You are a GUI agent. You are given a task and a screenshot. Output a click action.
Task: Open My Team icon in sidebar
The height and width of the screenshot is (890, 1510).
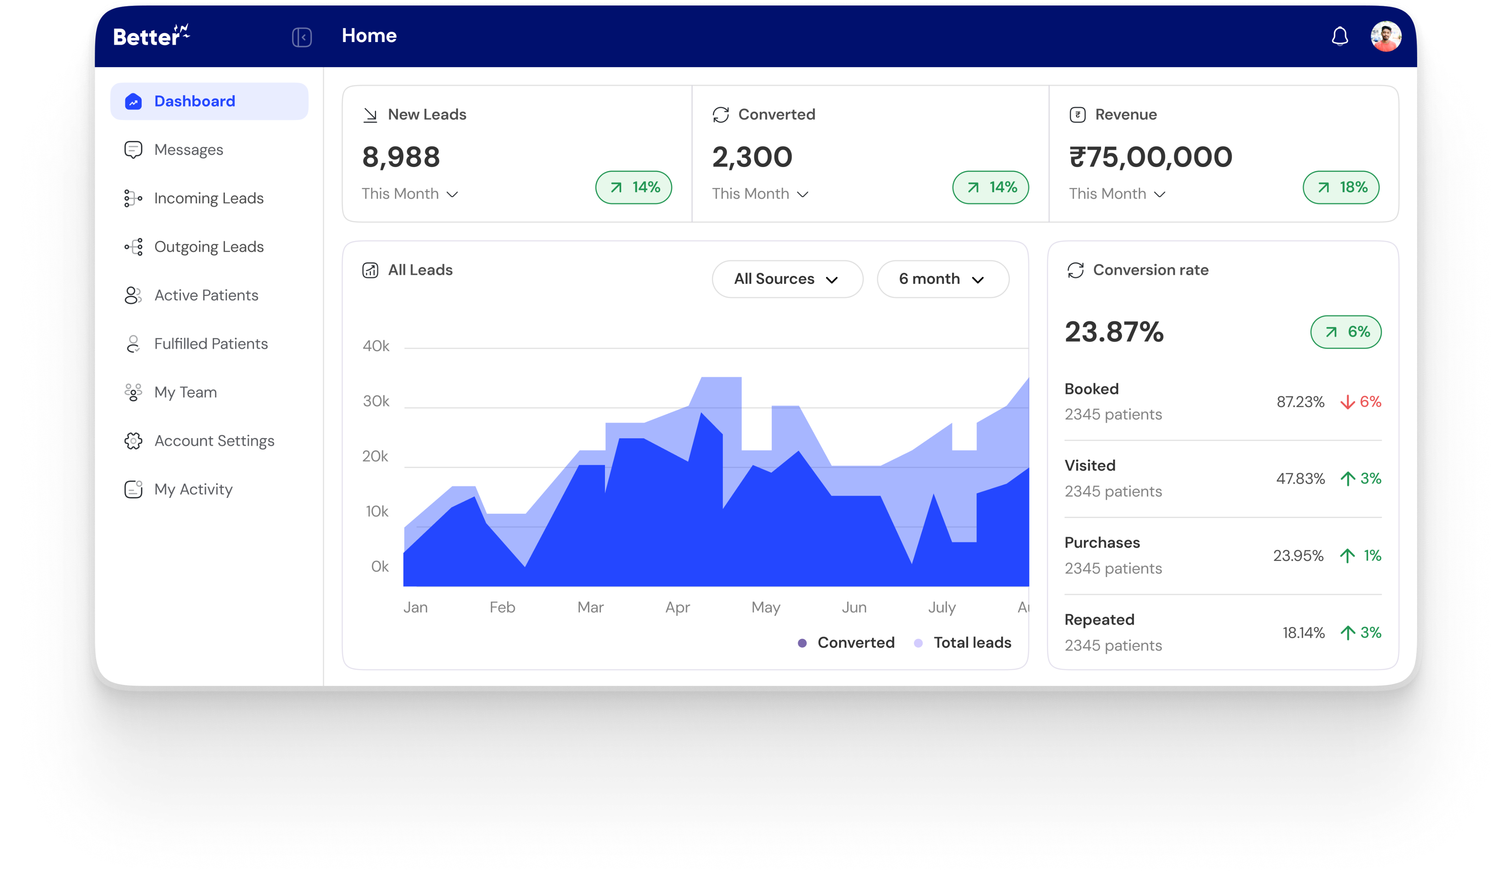[133, 392]
